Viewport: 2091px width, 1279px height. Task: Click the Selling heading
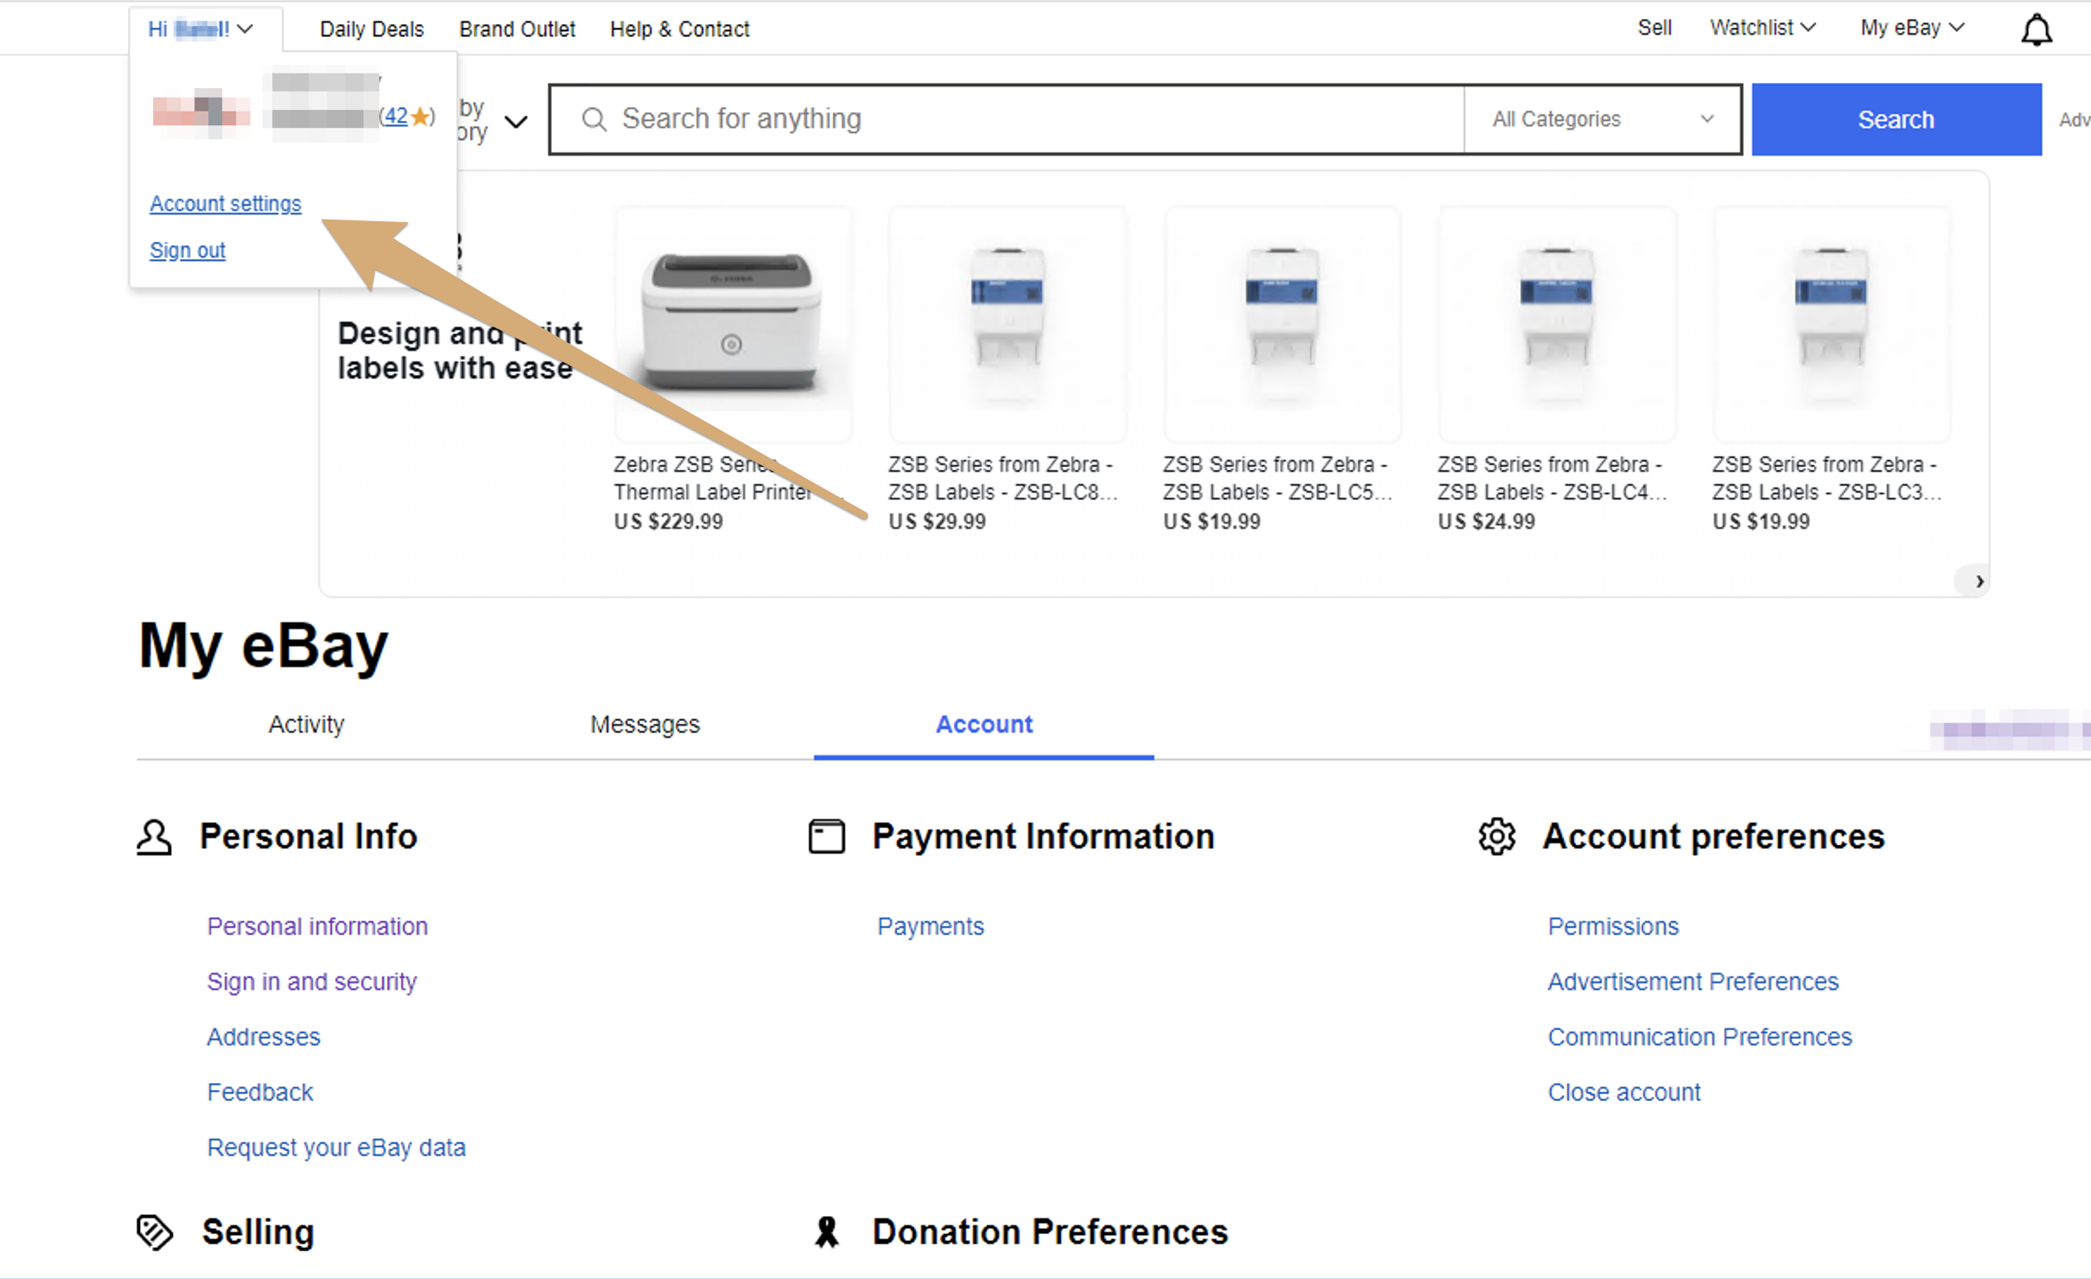tap(257, 1232)
